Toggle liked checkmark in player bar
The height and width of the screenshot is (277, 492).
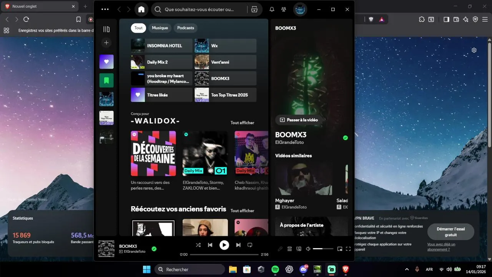pyautogui.click(x=154, y=249)
